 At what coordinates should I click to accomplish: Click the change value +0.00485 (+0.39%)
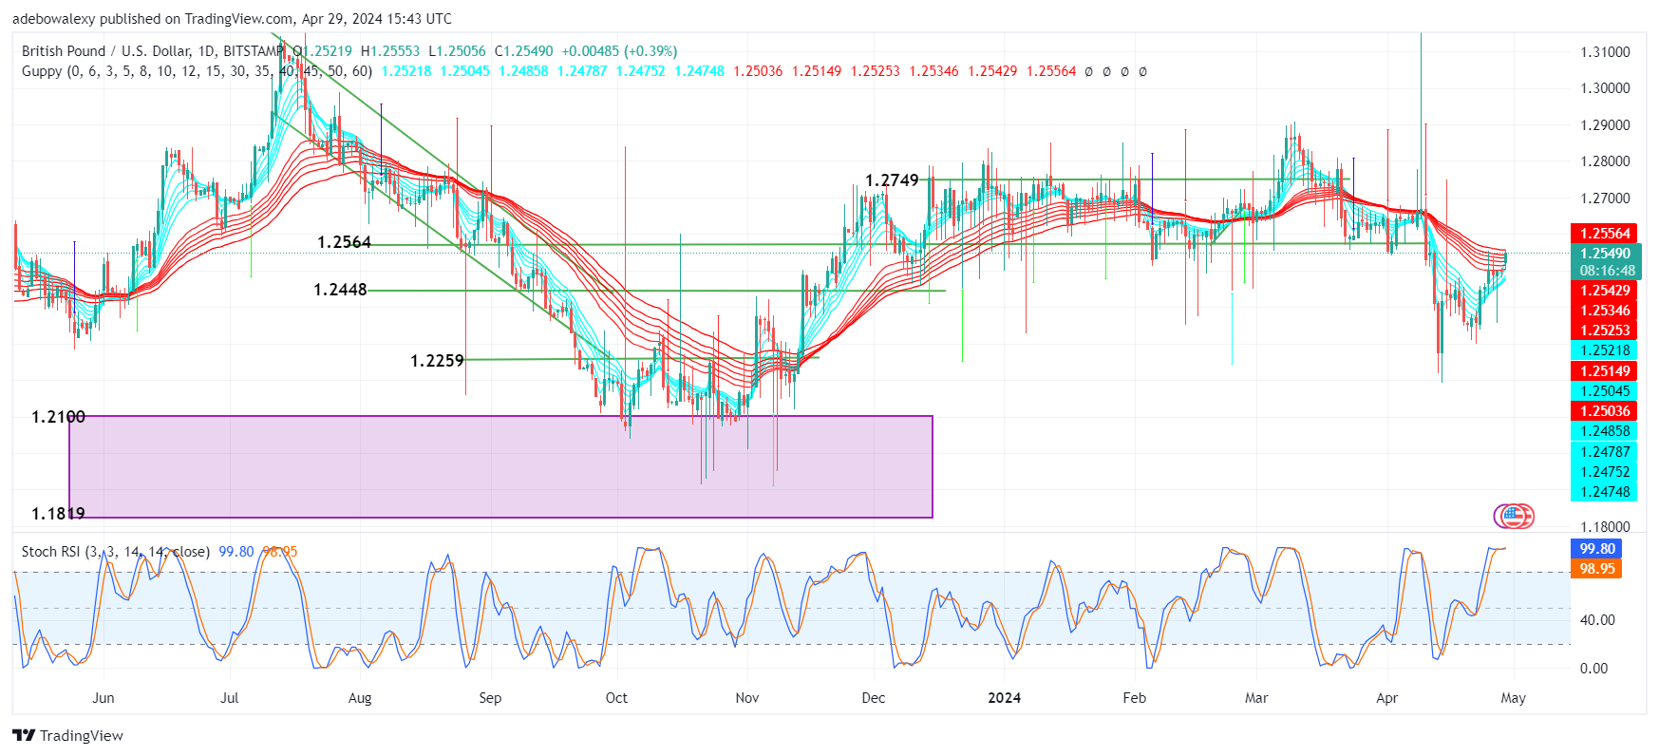[x=619, y=51]
